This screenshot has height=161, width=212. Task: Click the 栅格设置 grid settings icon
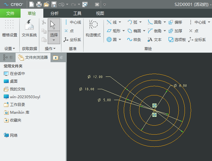tap(10, 29)
